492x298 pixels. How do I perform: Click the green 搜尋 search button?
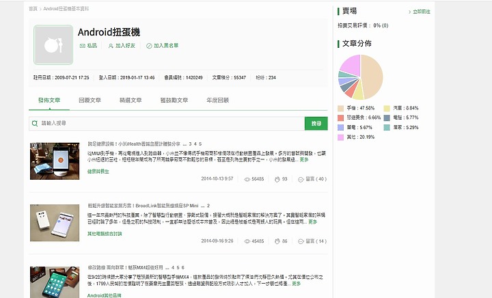(x=316, y=123)
